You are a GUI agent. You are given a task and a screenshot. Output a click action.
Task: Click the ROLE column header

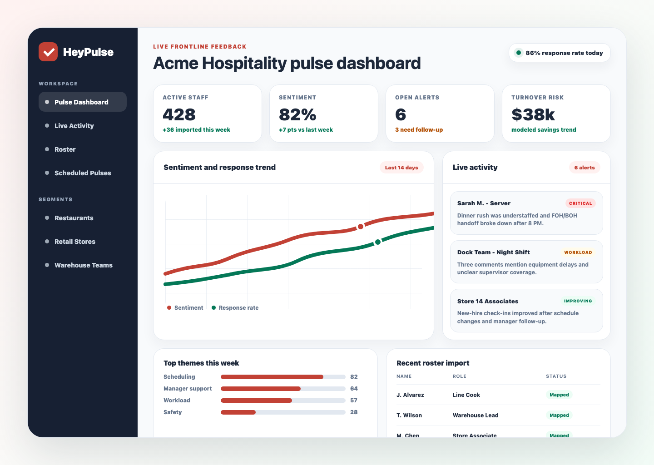460,376
